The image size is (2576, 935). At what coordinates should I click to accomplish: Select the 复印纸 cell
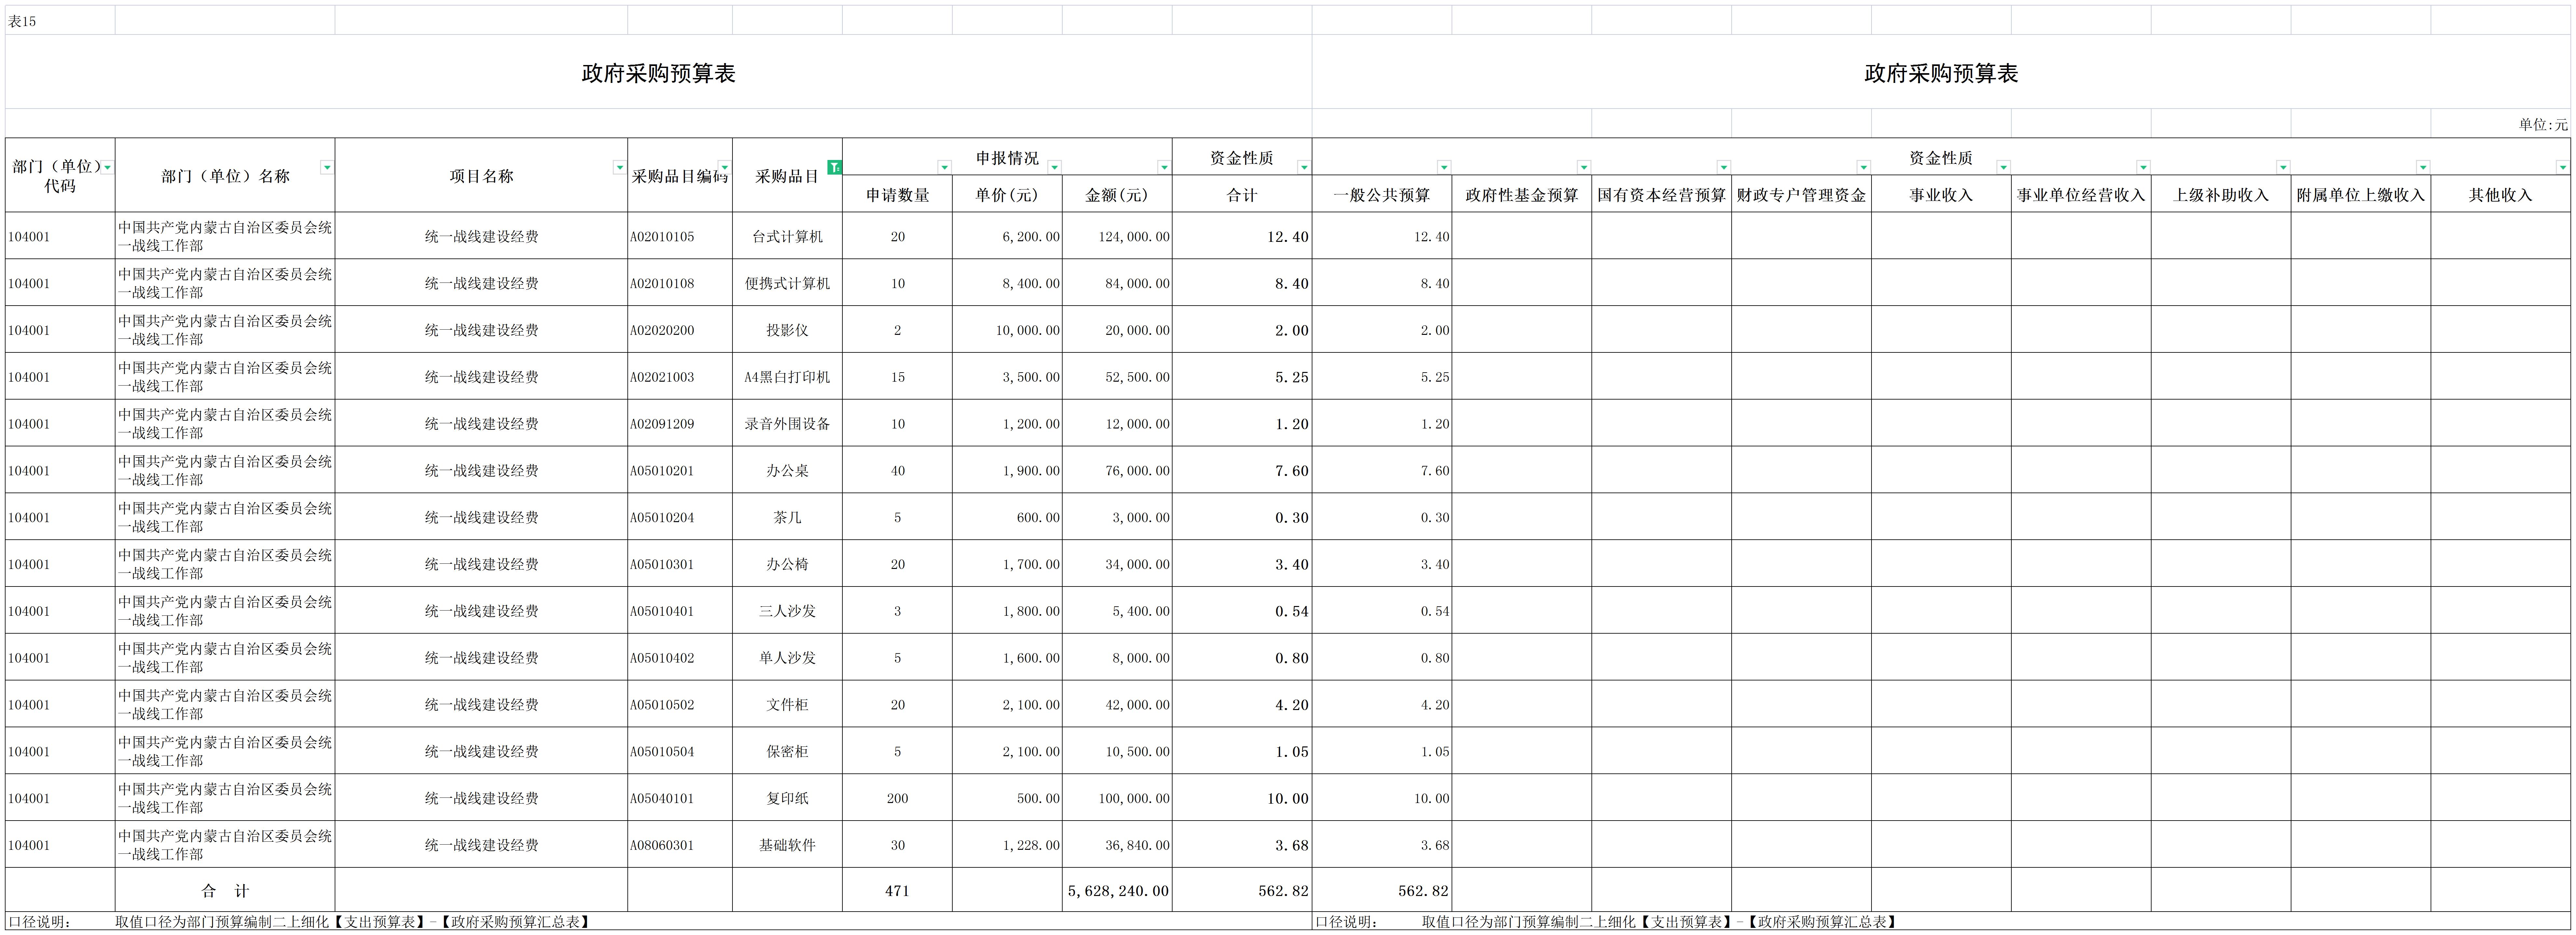[787, 798]
